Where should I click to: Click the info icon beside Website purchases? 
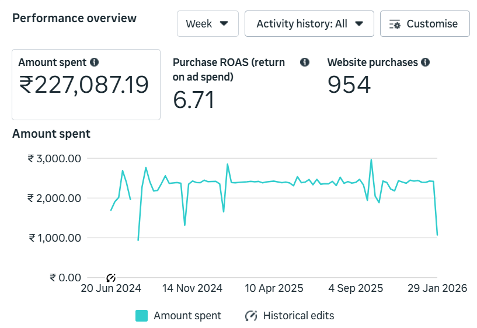tap(425, 62)
